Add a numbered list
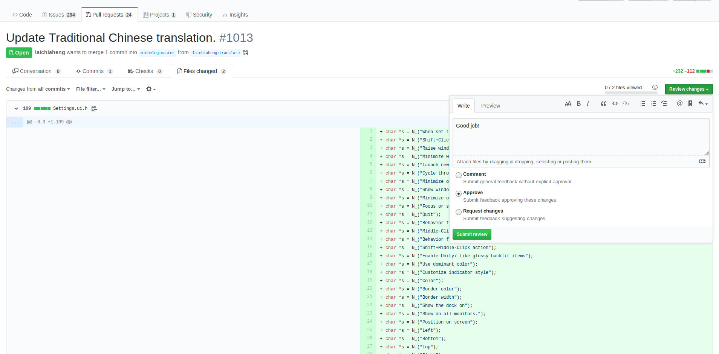719x354 pixels. (x=653, y=104)
